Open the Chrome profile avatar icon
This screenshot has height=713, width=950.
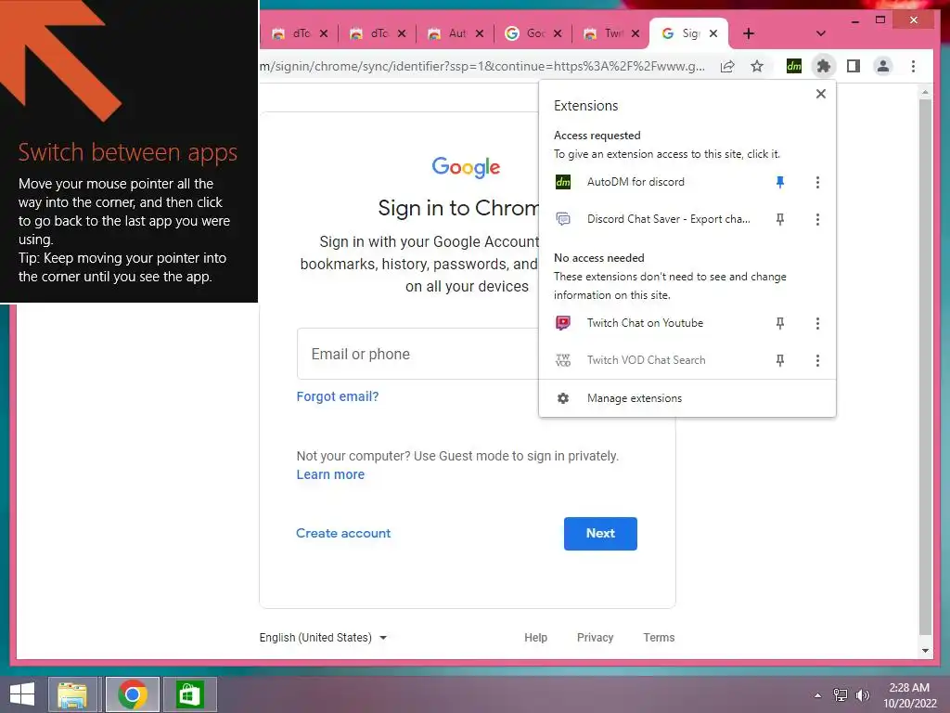[883, 66]
